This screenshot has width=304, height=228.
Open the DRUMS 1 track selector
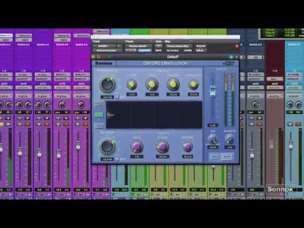104,46
